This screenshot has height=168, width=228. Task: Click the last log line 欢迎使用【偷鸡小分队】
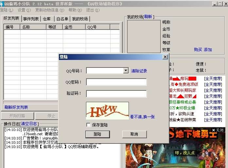tap(52, 147)
